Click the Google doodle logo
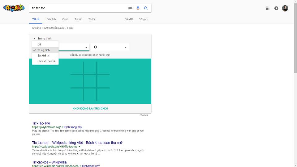 14,8
